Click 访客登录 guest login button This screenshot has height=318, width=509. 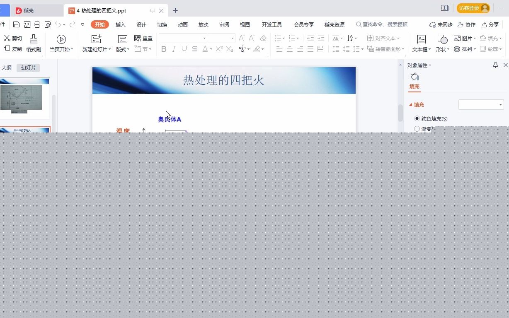(473, 8)
